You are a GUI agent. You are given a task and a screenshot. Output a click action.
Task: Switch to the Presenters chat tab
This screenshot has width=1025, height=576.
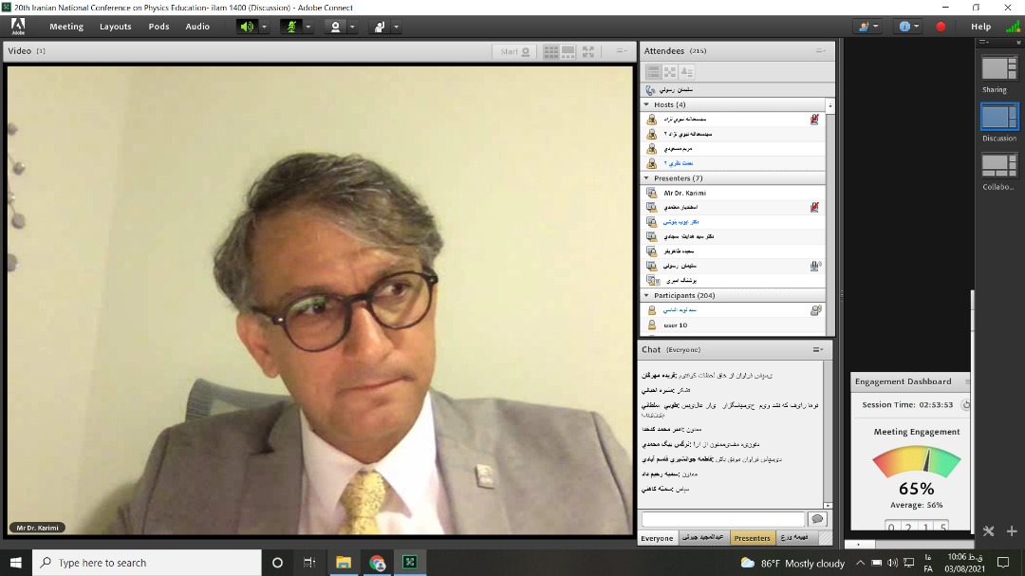click(752, 538)
